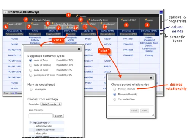Click the PA444065 disease ID cell

click(128, 55)
